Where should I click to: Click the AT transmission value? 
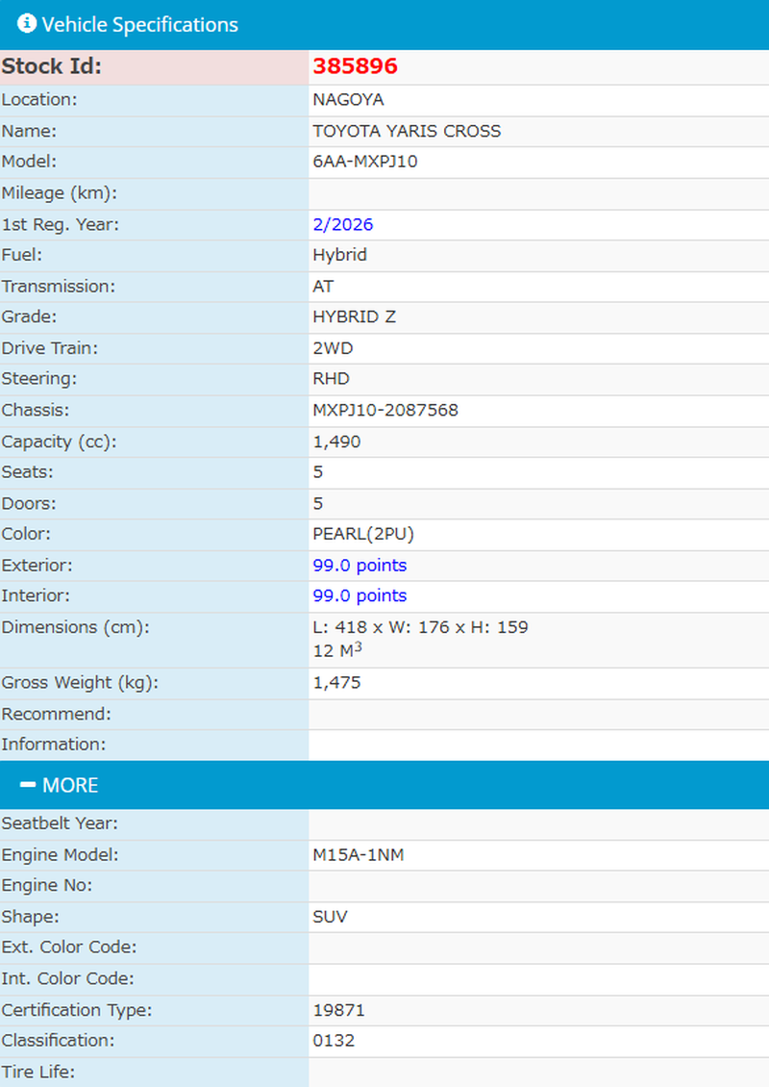click(x=323, y=287)
